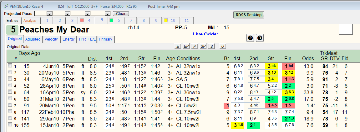This screenshot has width=360, height=132.
Task: Click odds value 33.8
Action: coord(308,92)
